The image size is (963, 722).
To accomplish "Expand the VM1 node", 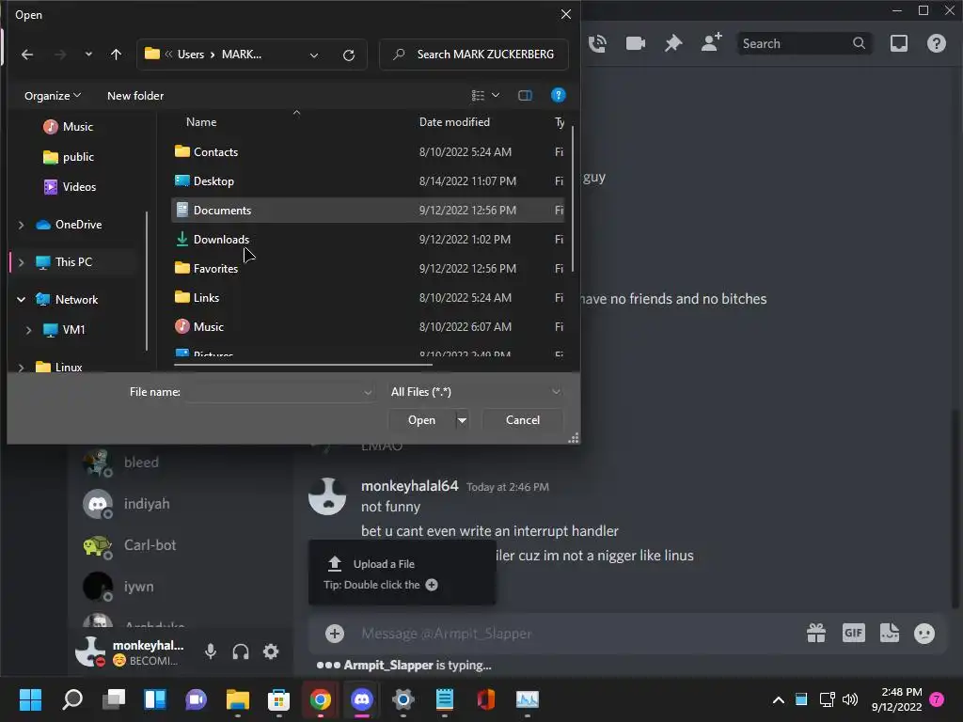I will pyautogui.click(x=28, y=330).
